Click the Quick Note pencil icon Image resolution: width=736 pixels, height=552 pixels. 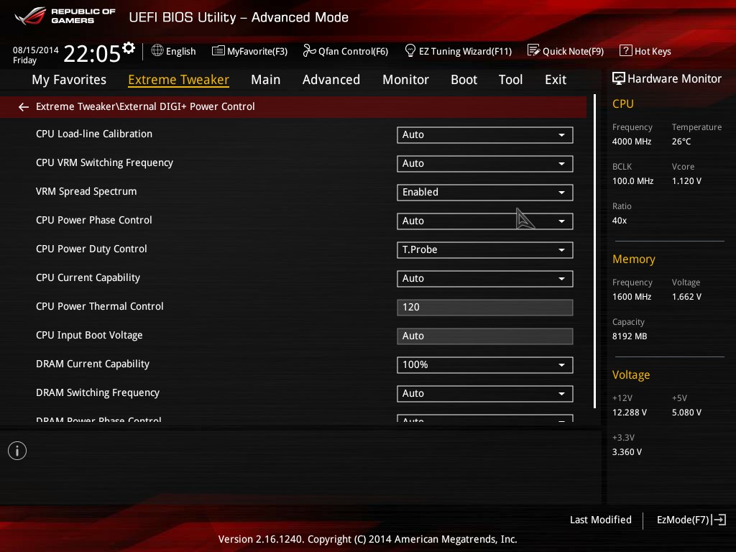[x=533, y=50]
